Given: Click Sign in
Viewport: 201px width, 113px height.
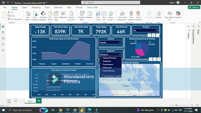Looking at the screenshot, I should 174,3.
